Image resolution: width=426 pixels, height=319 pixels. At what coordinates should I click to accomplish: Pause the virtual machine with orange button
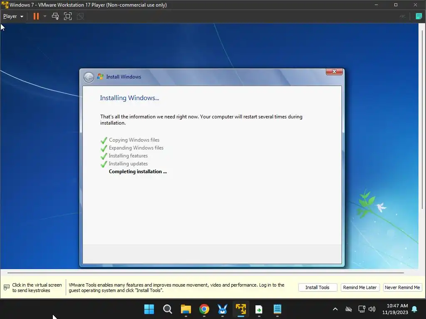pos(36,16)
